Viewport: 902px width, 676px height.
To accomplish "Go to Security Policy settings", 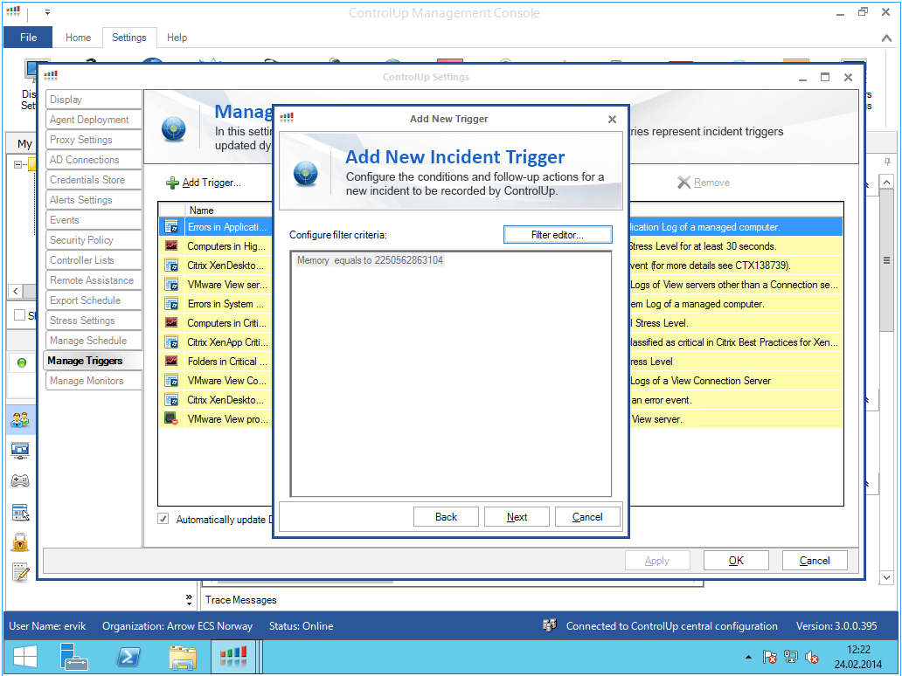I will point(94,240).
